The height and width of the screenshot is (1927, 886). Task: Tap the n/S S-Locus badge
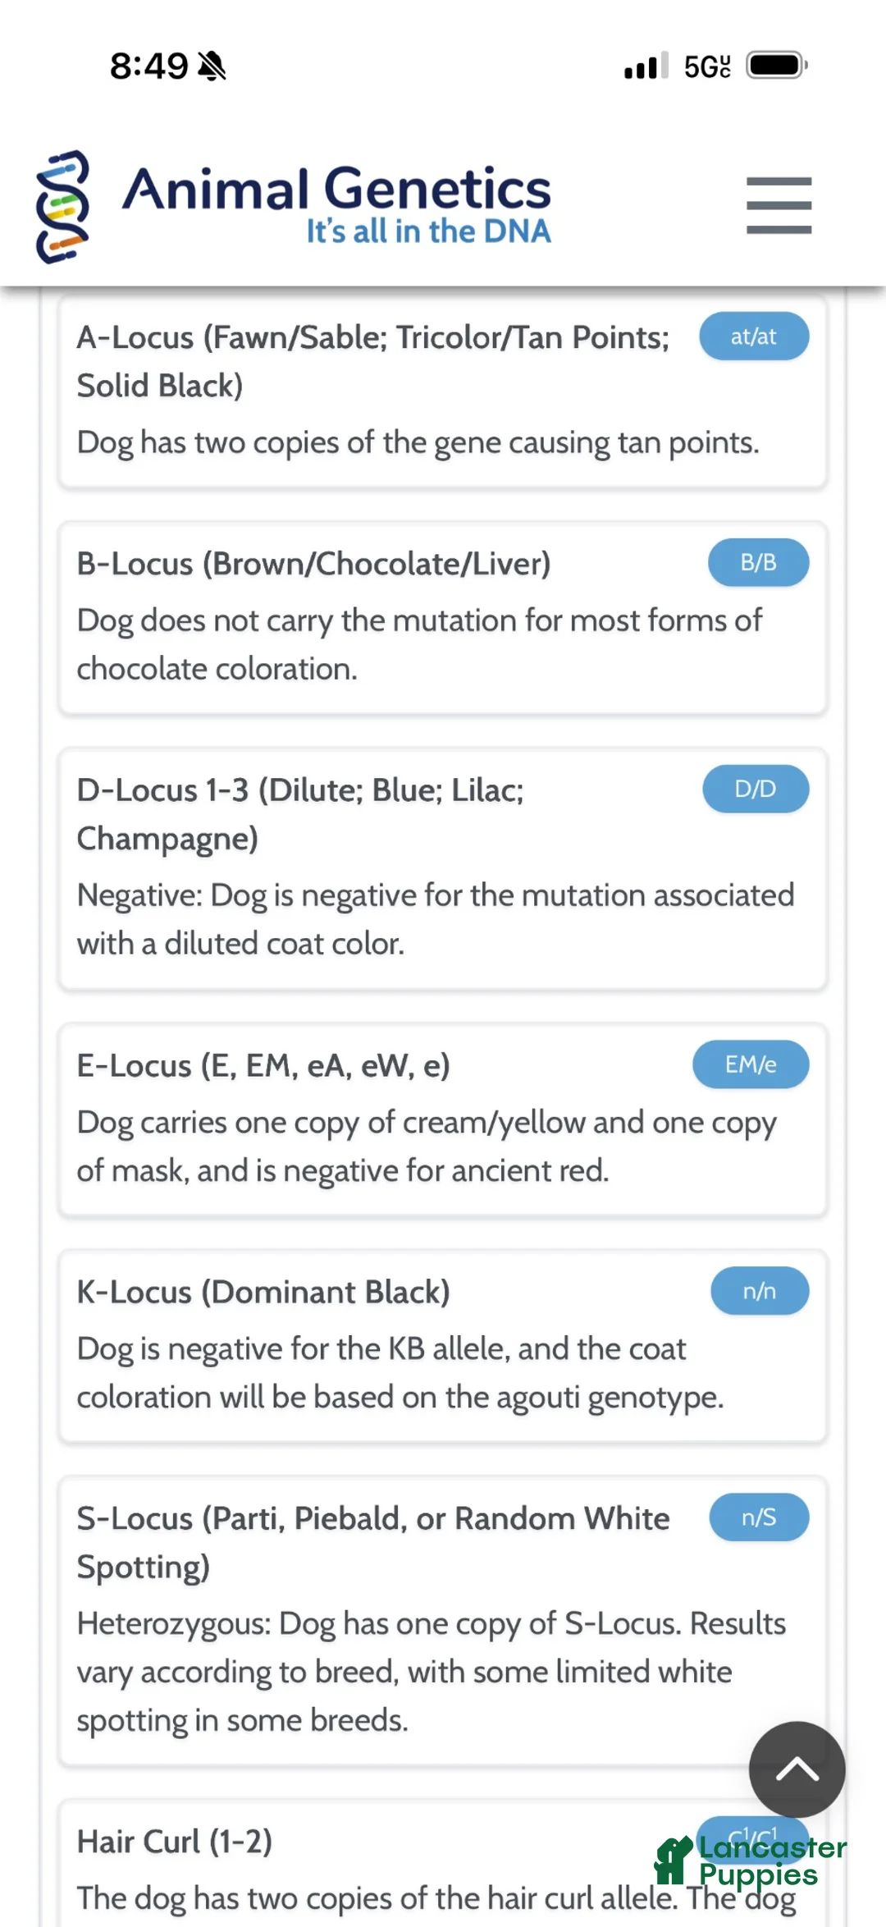759,1518
